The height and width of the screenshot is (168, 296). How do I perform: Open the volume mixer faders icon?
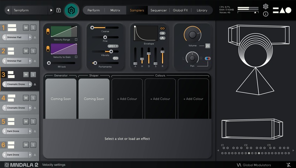click(208, 46)
